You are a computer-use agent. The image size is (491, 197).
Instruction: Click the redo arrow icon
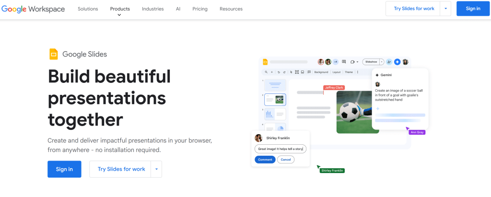[x=284, y=72]
